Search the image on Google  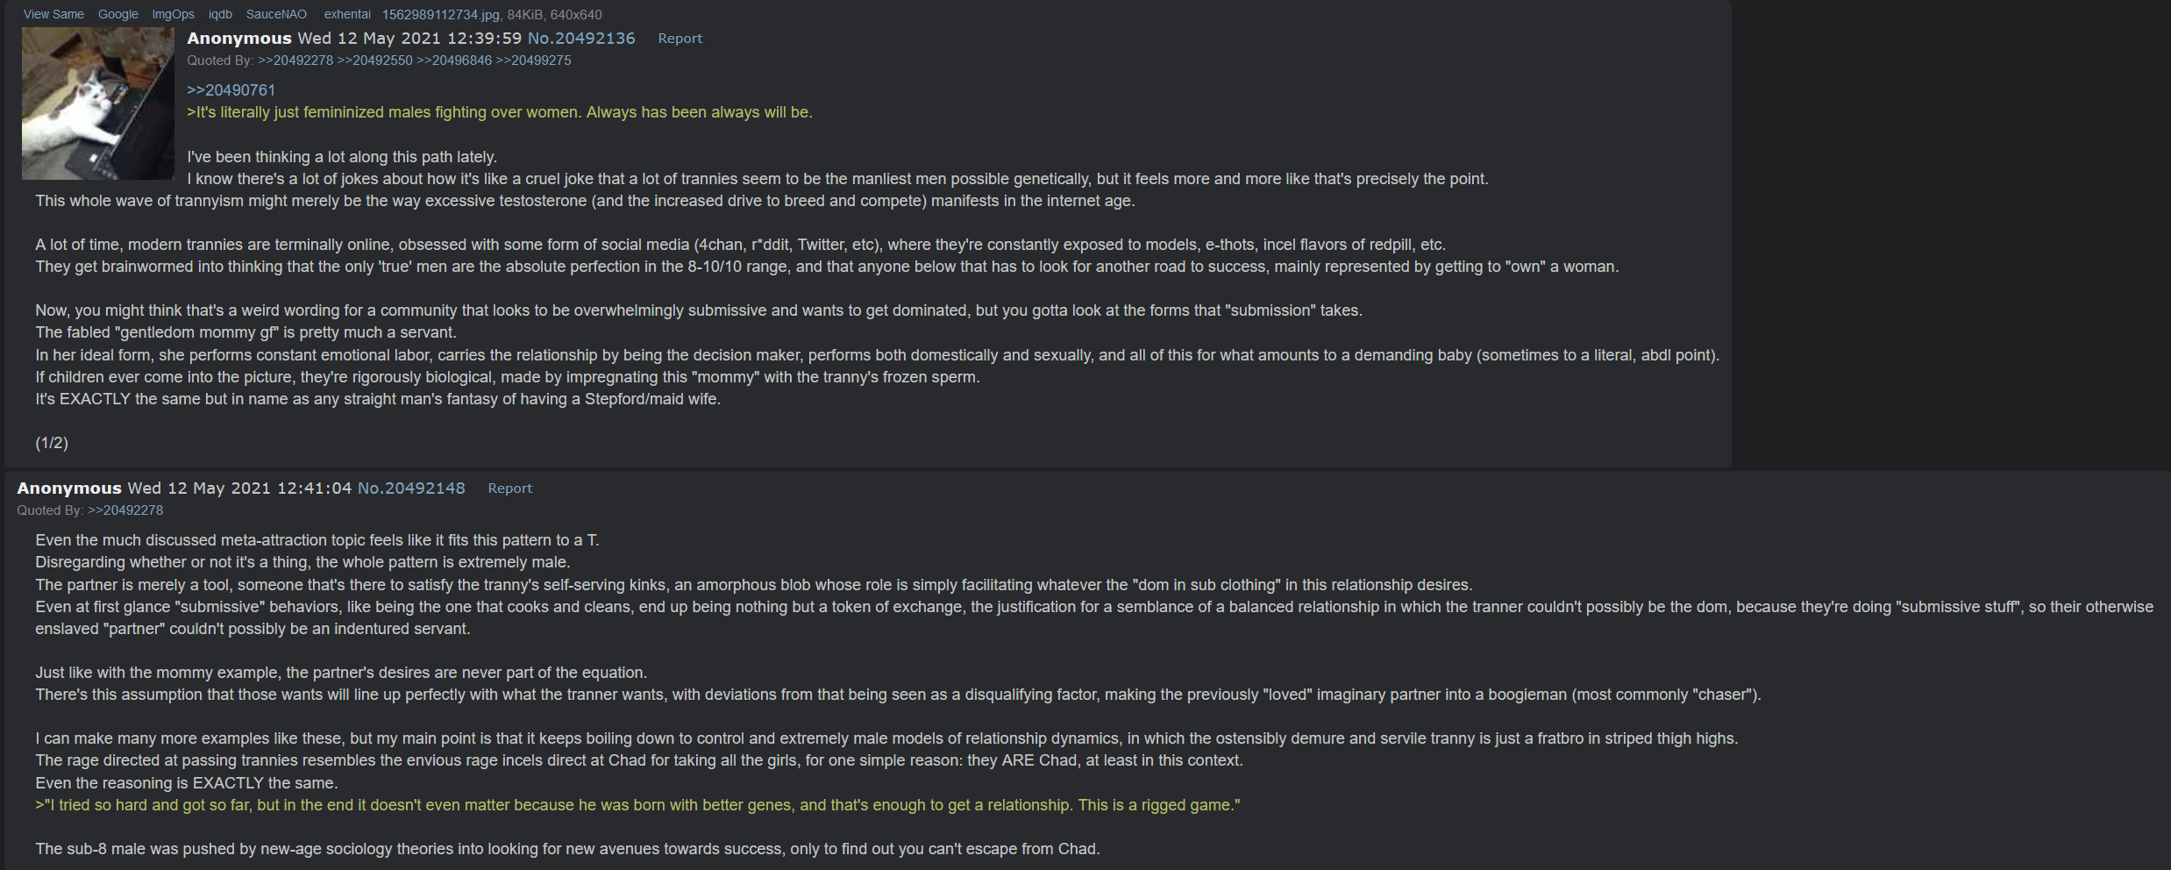pos(118,14)
